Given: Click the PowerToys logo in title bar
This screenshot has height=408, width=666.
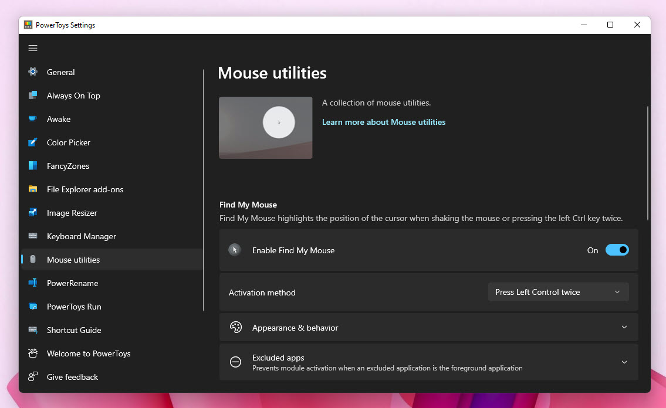Looking at the screenshot, I should pyautogui.click(x=28, y=25).
